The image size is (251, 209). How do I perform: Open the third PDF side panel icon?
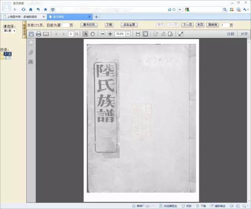[31, 62]
